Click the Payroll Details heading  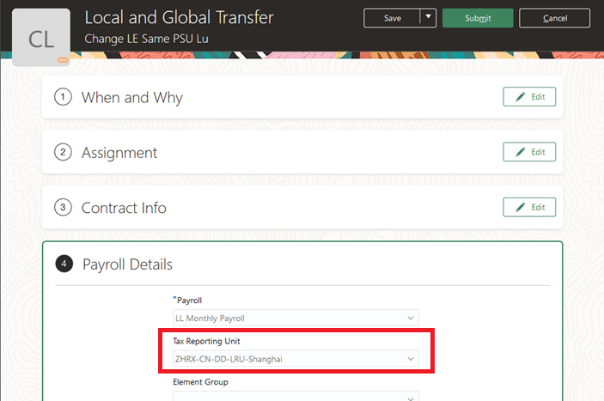[127, 264]
